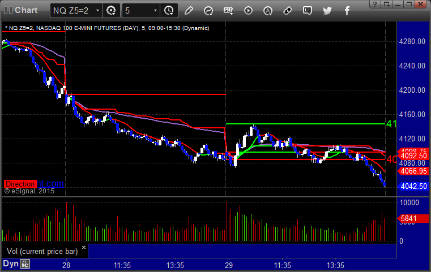The width and height of the screenshot is (431, 272).
Task: Click the Vol (current price bar) study label
Action: coord(41,251)
